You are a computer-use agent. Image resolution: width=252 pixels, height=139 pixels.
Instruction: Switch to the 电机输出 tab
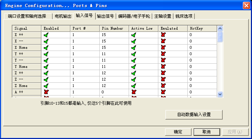63,16
